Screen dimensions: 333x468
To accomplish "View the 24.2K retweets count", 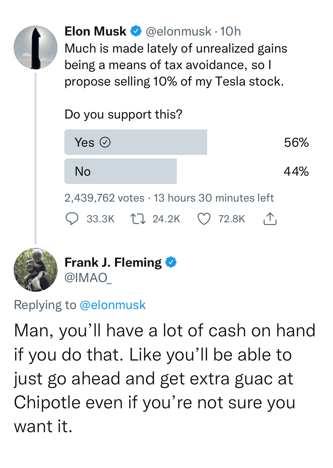I will coord(166,219).
